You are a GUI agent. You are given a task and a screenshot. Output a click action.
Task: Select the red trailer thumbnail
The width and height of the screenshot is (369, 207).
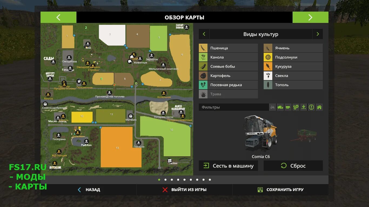pos(304,135)
